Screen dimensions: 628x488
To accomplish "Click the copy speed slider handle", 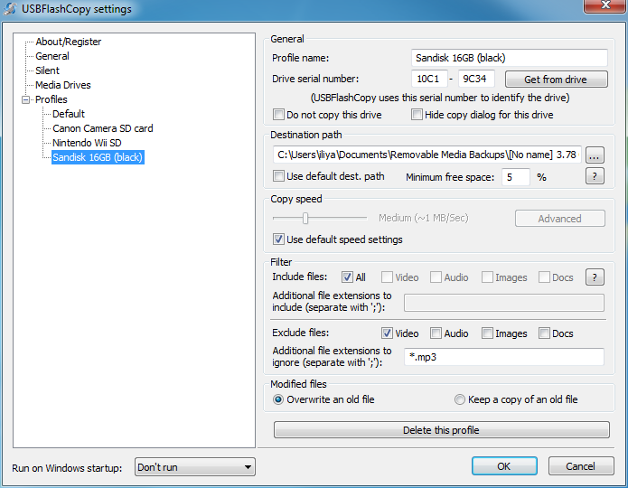I will point(305,219).
